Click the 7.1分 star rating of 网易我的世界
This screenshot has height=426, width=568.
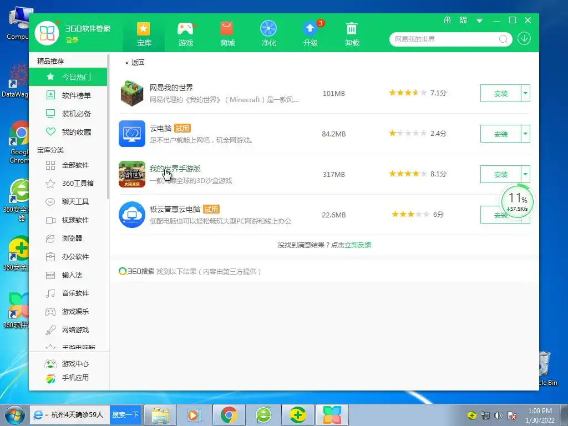tap(418, 93)
